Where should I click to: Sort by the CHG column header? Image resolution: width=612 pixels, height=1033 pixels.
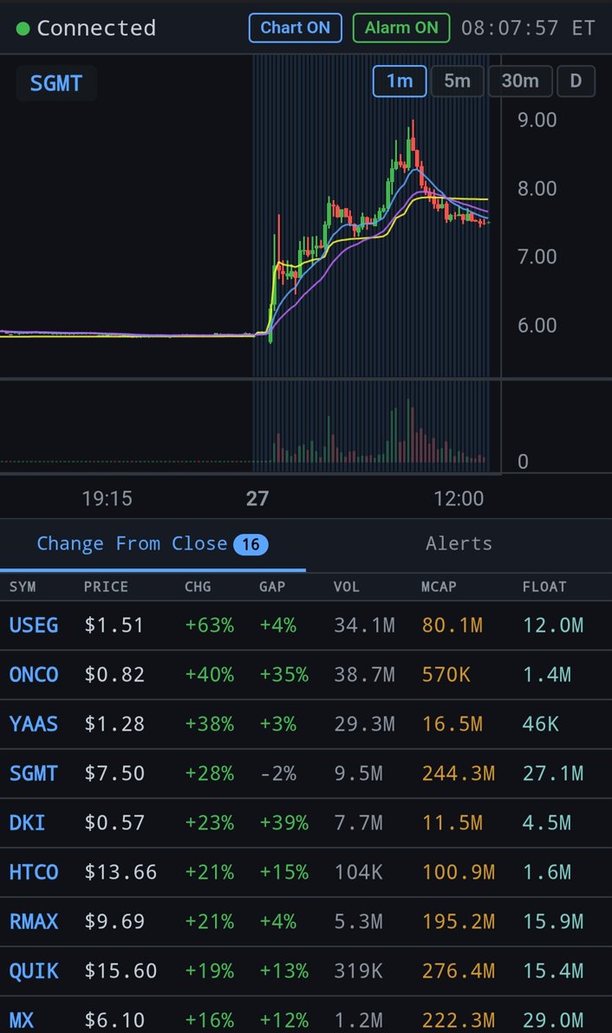point(198,587)
